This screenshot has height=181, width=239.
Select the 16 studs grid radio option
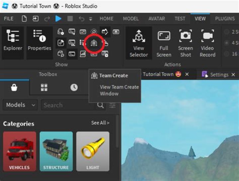pyautogui.click(x=227, y=54)
